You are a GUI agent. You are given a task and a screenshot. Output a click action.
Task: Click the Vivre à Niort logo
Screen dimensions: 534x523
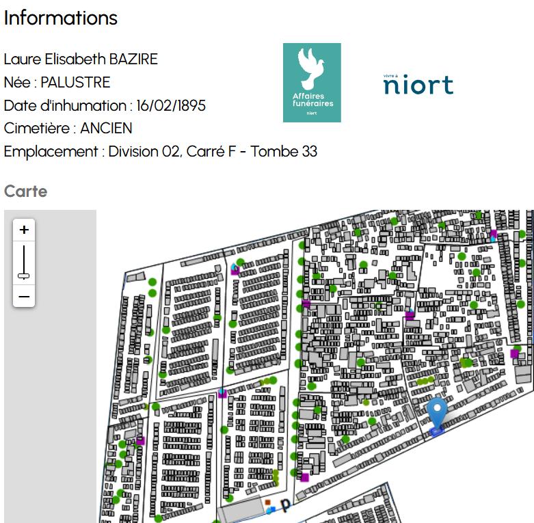click(418, 83)
